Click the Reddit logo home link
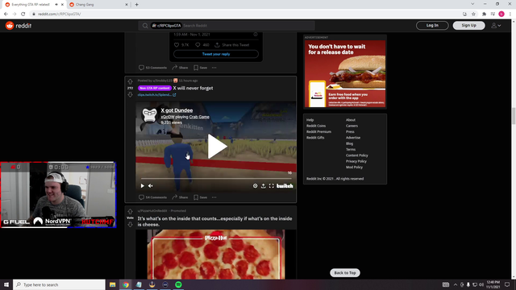 19,26
